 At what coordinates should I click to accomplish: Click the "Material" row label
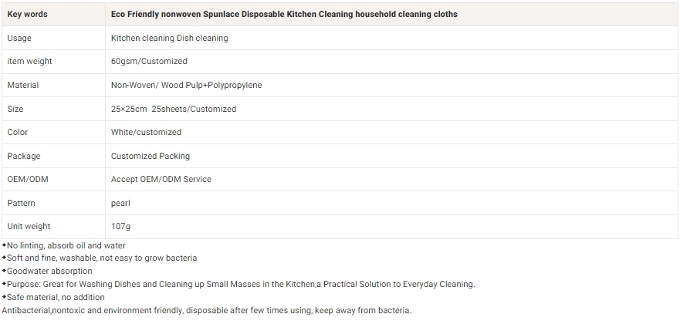coord(23,85)
